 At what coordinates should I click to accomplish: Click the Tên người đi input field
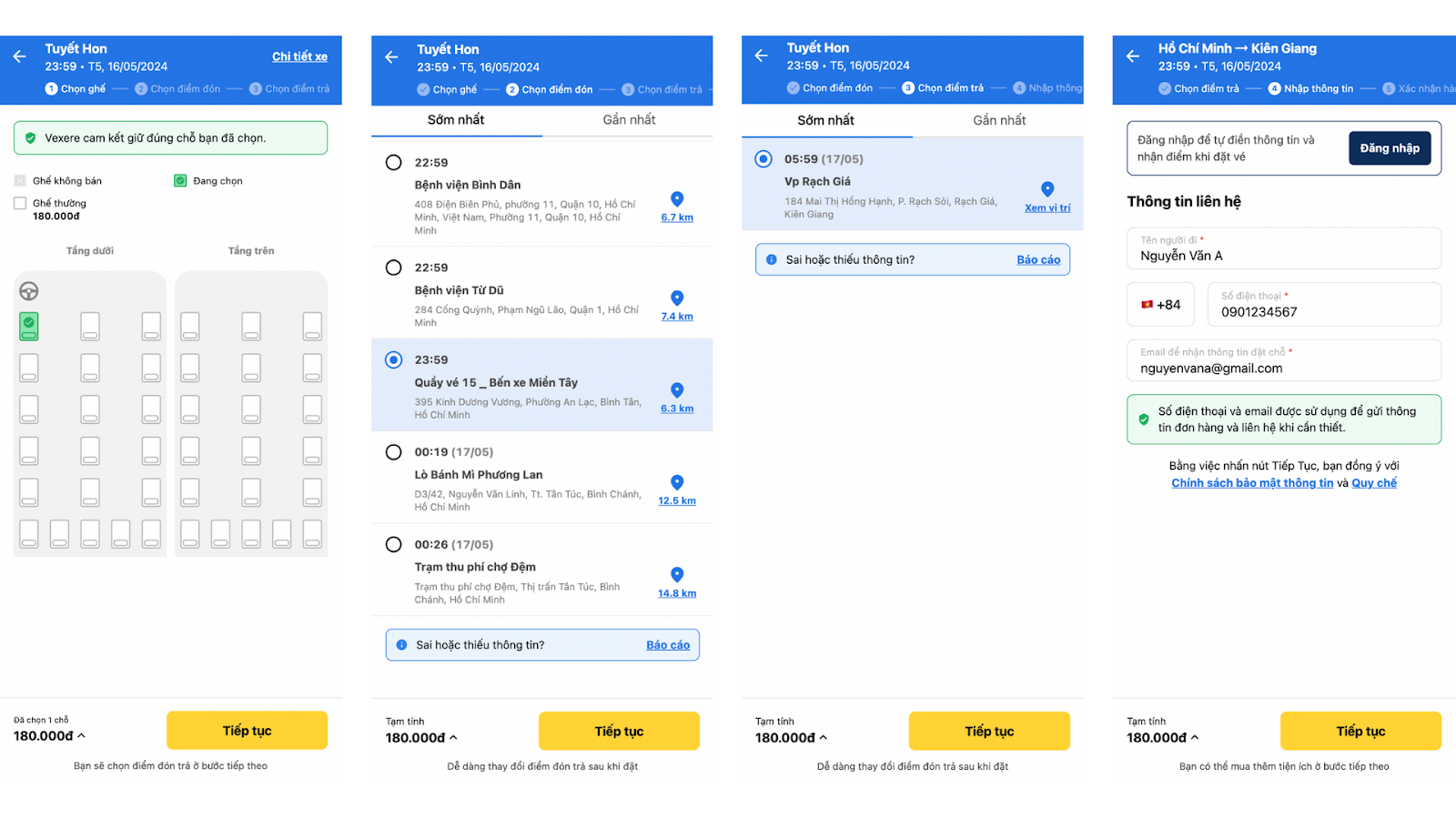pos(1284,248)
